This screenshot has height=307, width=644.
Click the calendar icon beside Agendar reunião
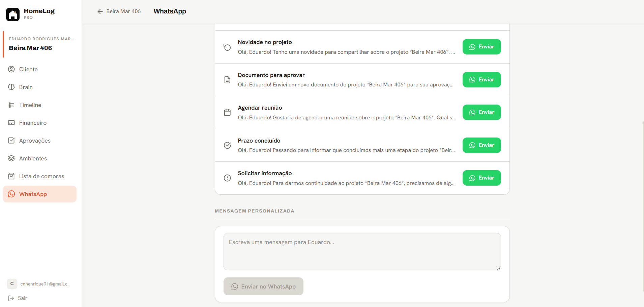[x=227, y=112]
